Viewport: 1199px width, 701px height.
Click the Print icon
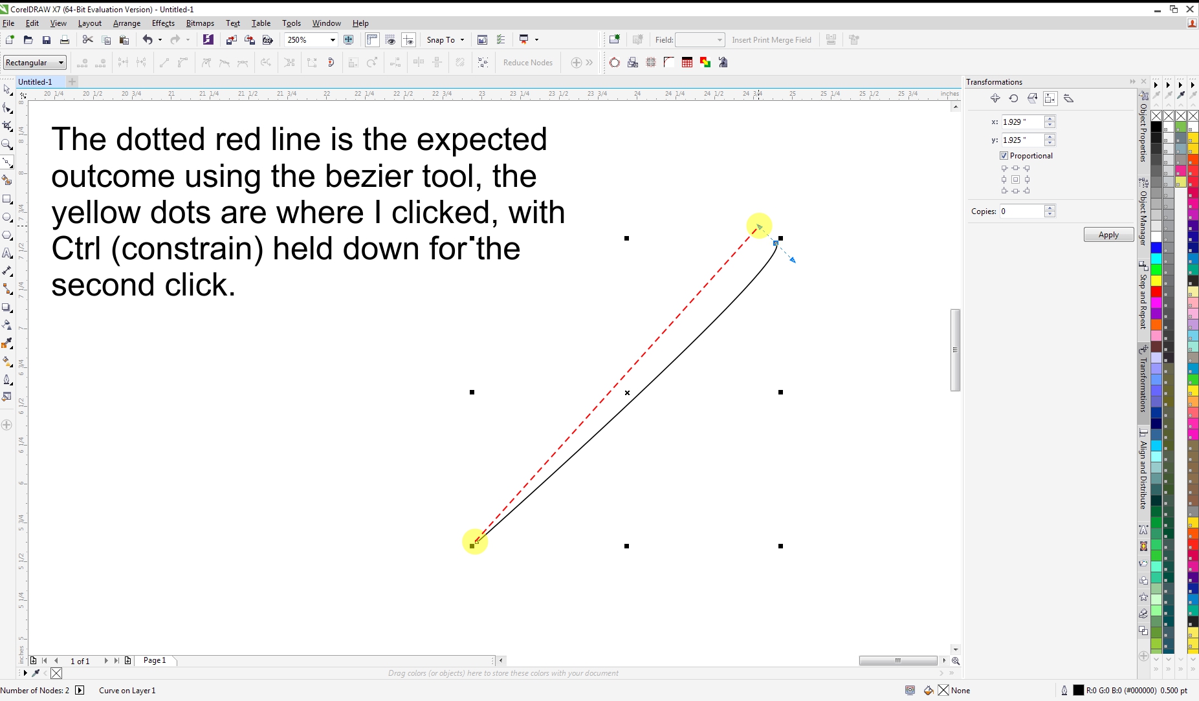click(x=65, y=40)
